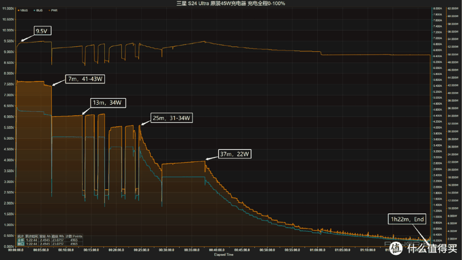Select the "7m, 41-43W" callout
This screenshot has width=462, height=260.
pyautogui.click(x=85, y=79)
